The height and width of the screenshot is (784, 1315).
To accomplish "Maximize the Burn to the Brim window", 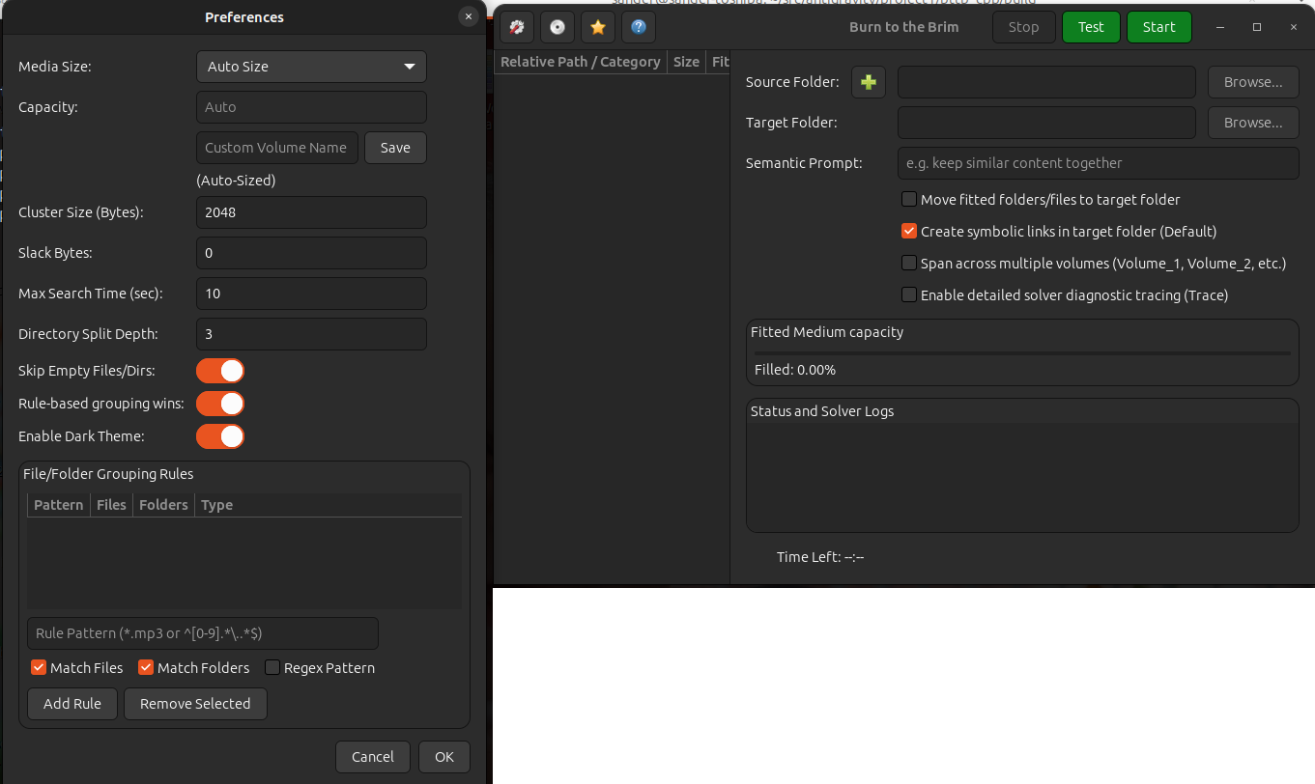I will click(1257, 27).
